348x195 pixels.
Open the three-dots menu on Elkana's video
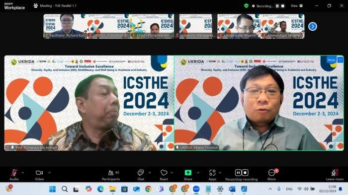coord(340,60)
